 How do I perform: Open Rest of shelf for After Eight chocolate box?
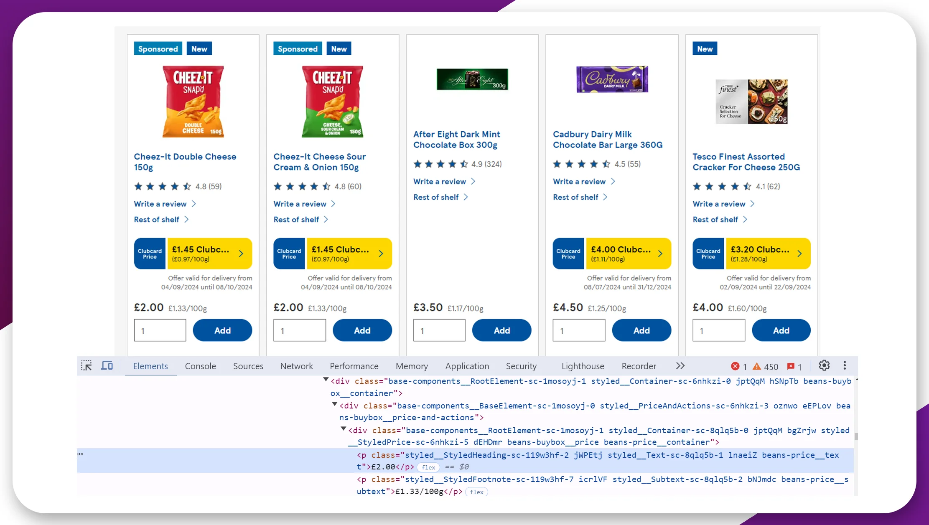(x=440, y=197)
